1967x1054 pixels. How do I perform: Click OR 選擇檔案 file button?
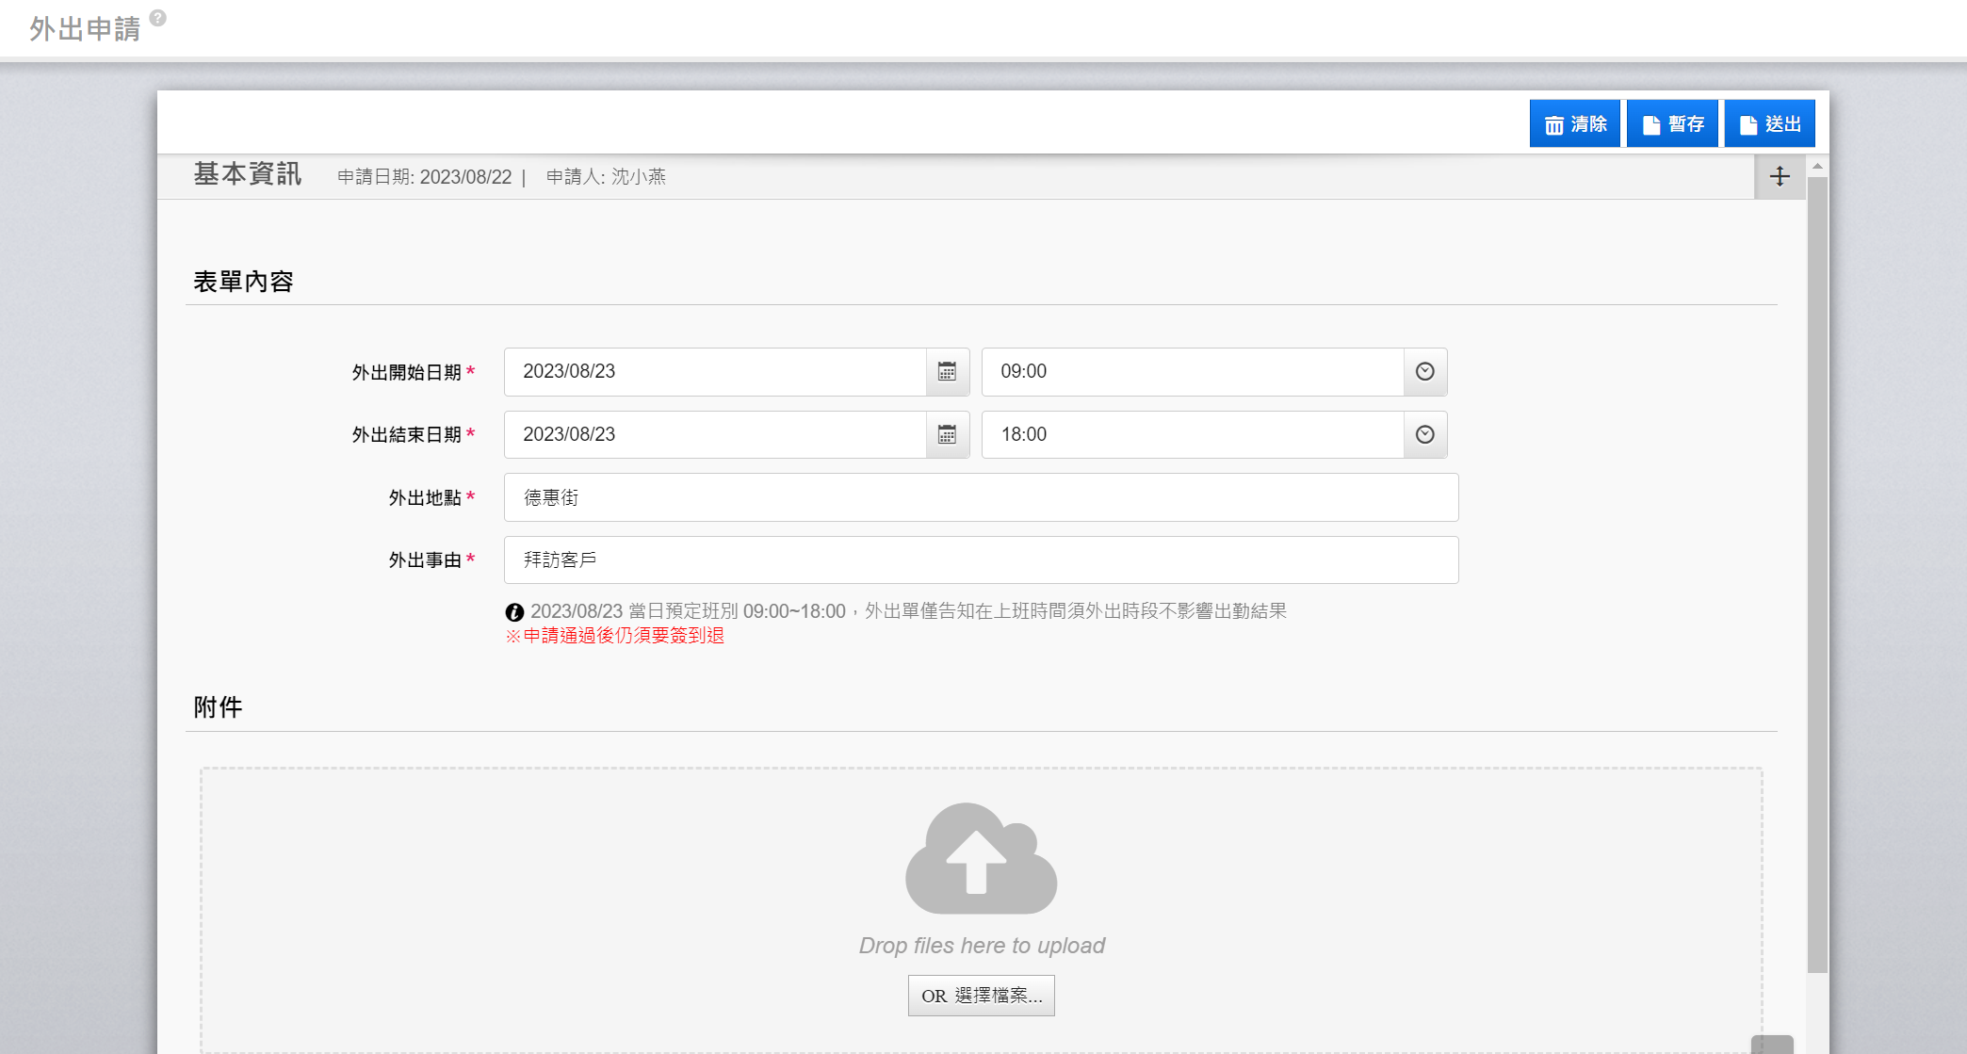click(x=981, y=996)
